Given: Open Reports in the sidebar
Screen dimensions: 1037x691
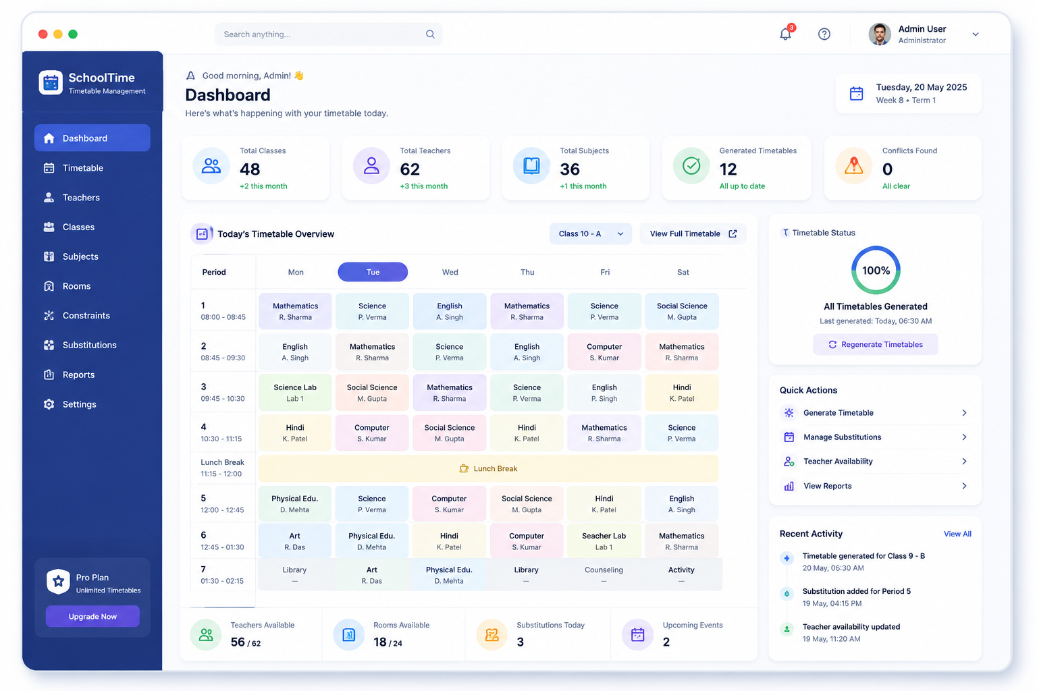Looking at the screenshot, I should tap(92, 375).
